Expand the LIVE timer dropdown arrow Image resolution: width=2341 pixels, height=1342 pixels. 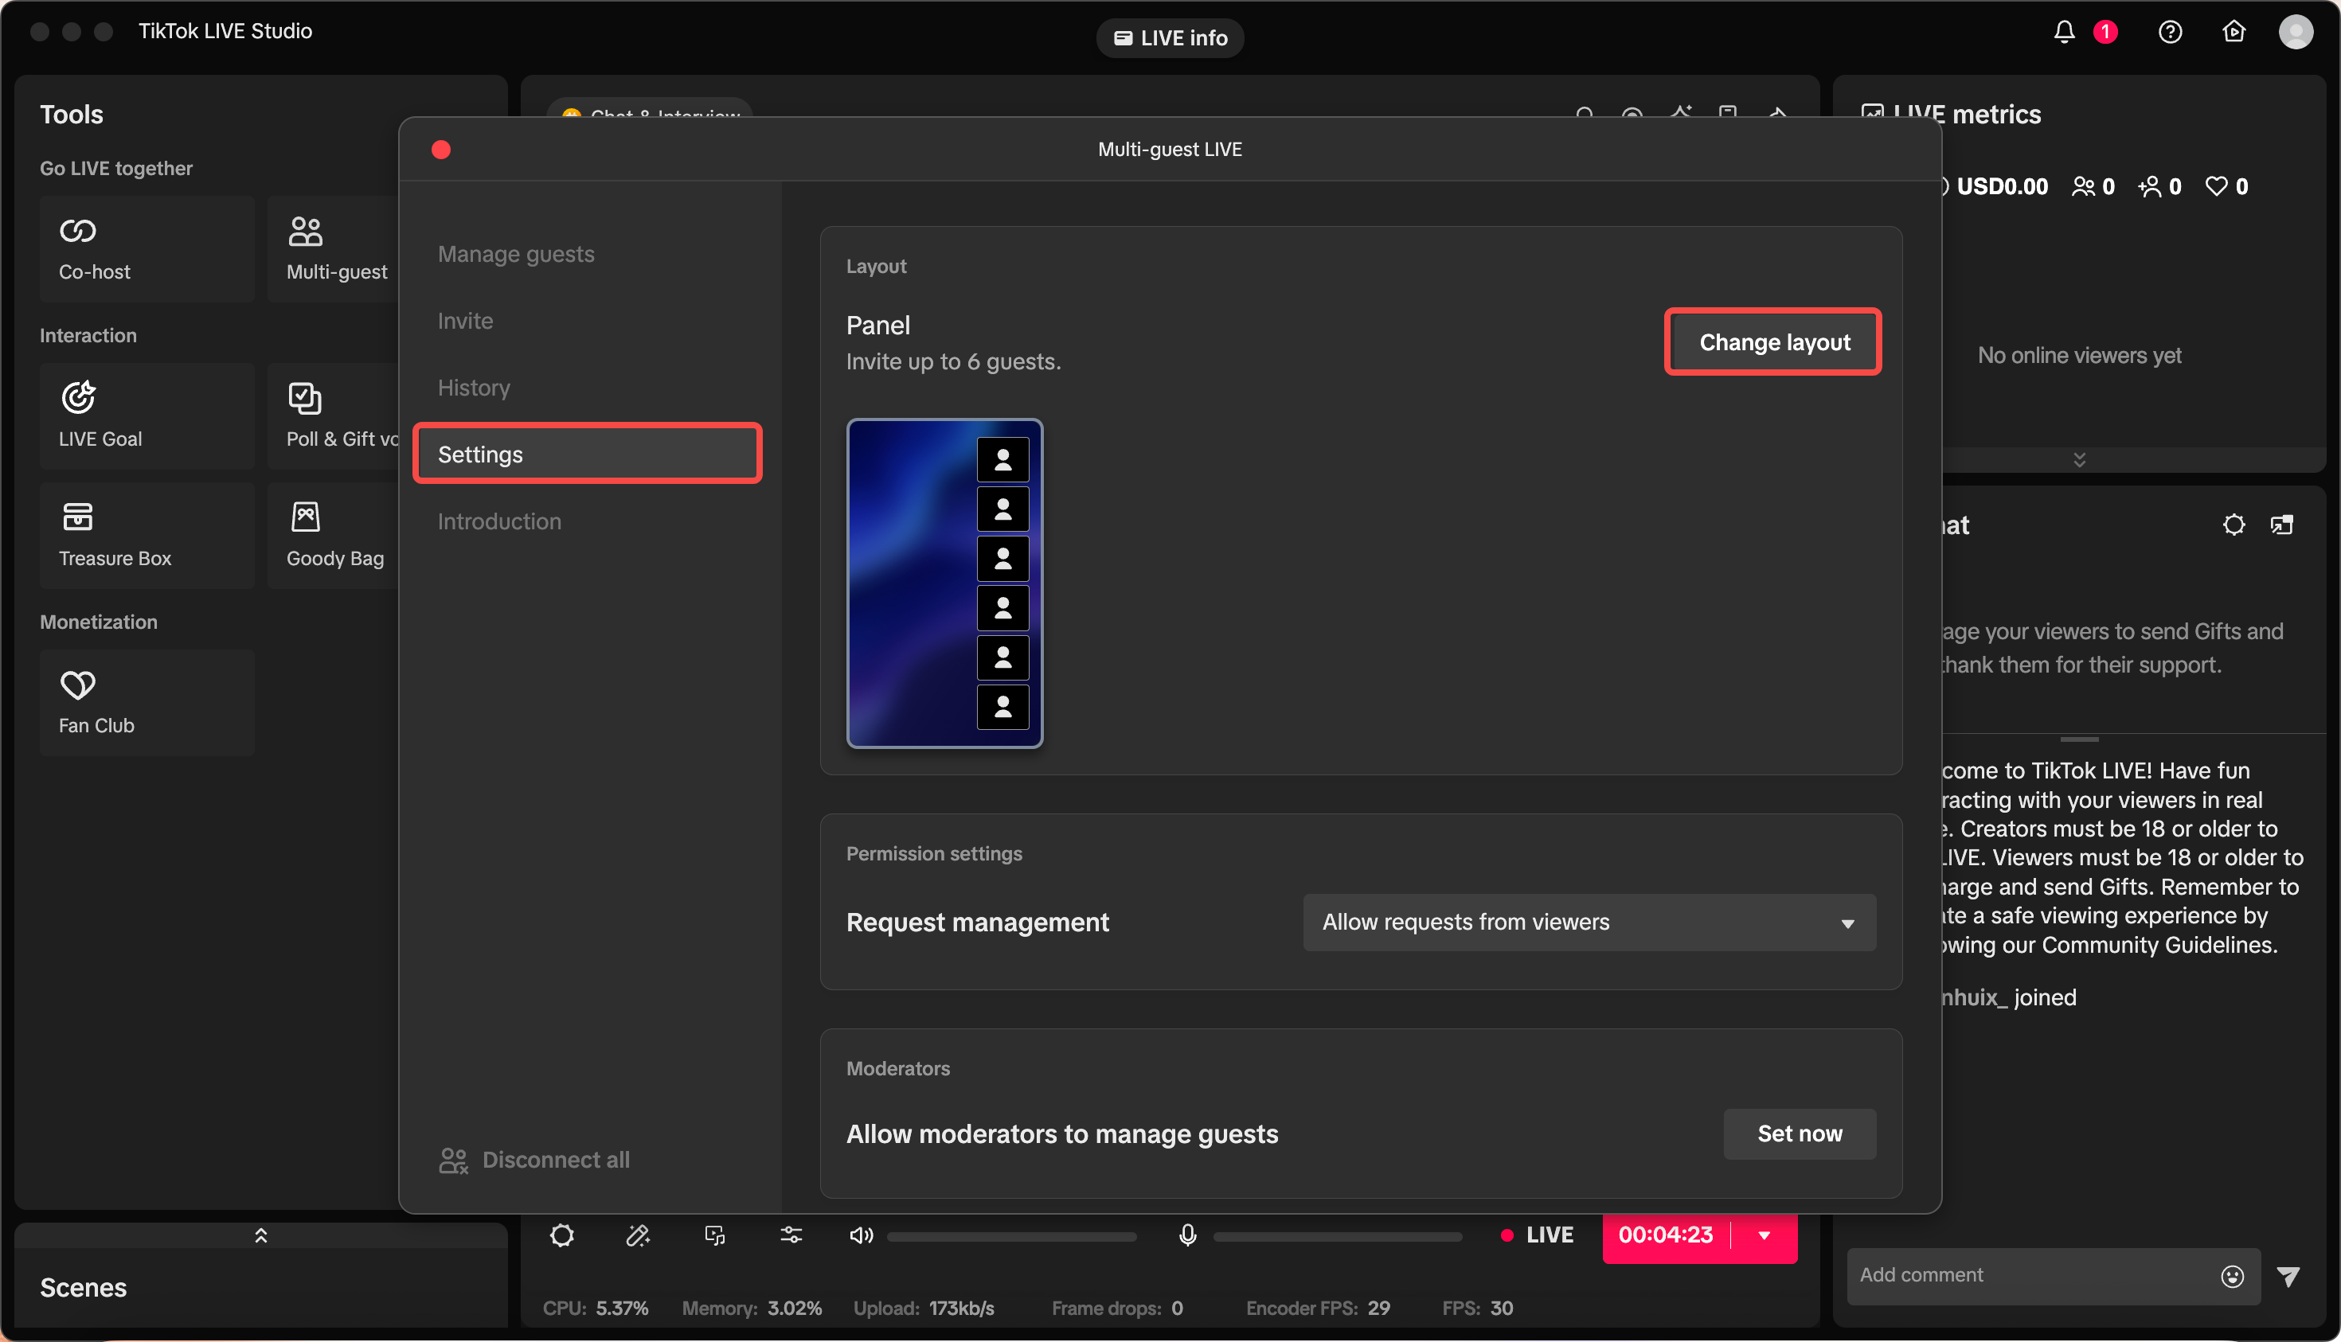pos(1764,1235)
